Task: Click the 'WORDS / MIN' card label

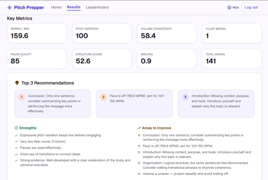Action: [20, 29]
